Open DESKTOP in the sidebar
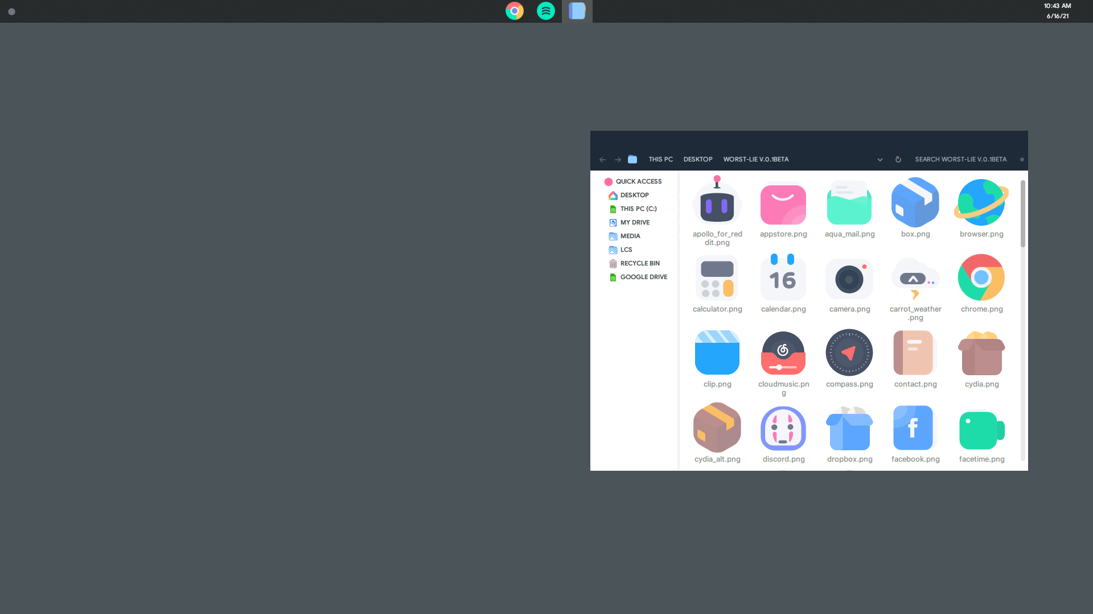This screenshot has height=614, width=1093. tap(628, 195)
